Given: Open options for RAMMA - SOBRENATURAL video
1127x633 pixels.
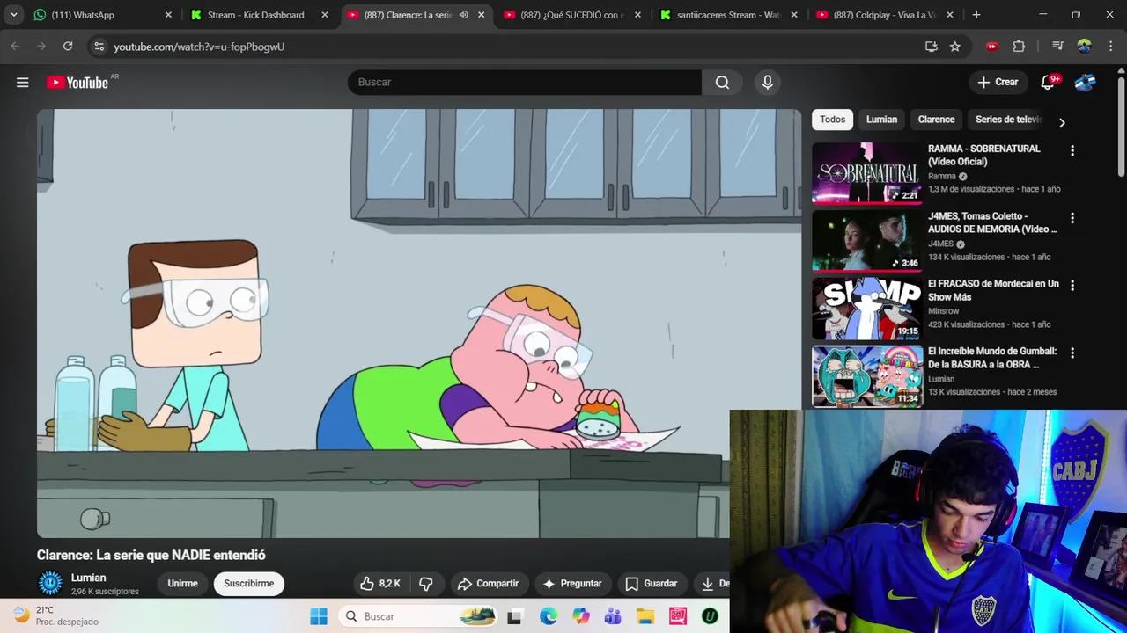Looking at the screenshot, I should [1072, 150].
